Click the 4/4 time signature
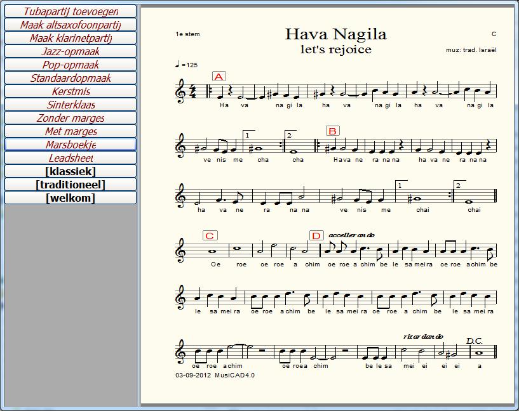Image resolution: width=519 pixels, height=411 pixels. (x=192, y=91)
